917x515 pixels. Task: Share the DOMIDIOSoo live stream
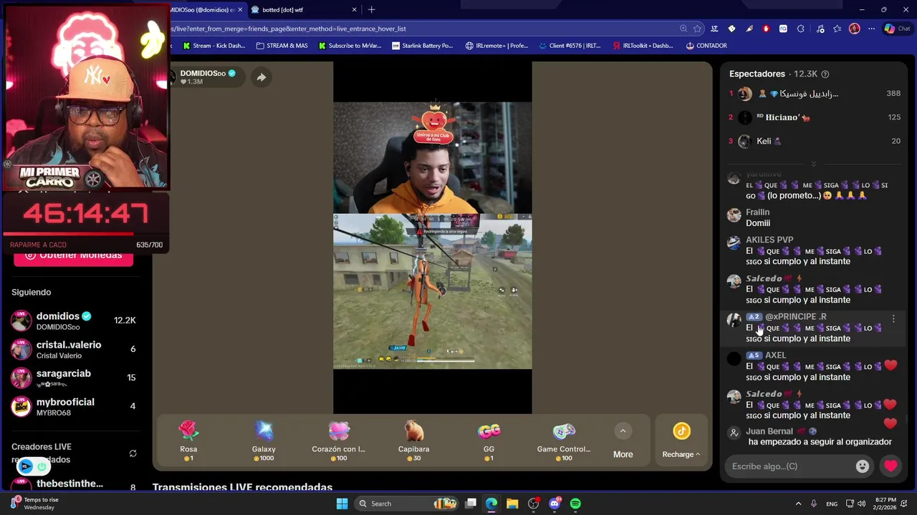261,77
